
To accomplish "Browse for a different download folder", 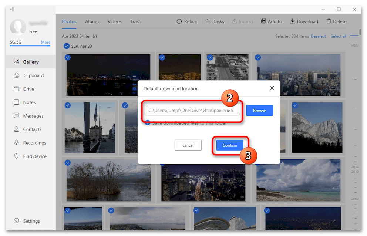I will pos(259,110).
